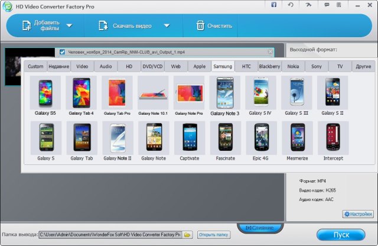Click the browse output folder icon
The width and height of the screenshot is (378, 246).
187,235
